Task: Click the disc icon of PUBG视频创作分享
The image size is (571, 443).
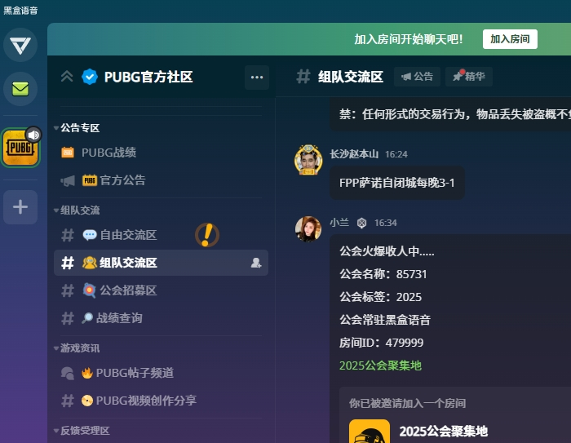Action: pos(87,401)
